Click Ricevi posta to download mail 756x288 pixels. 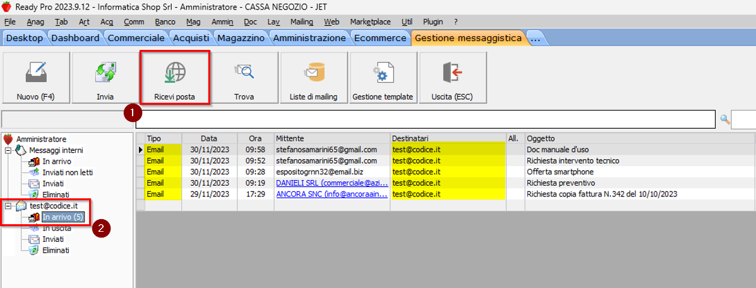point(174,78)
